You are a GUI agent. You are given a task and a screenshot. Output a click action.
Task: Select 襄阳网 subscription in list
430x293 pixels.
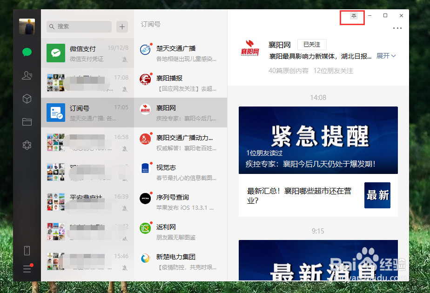[x=181, y=113]
